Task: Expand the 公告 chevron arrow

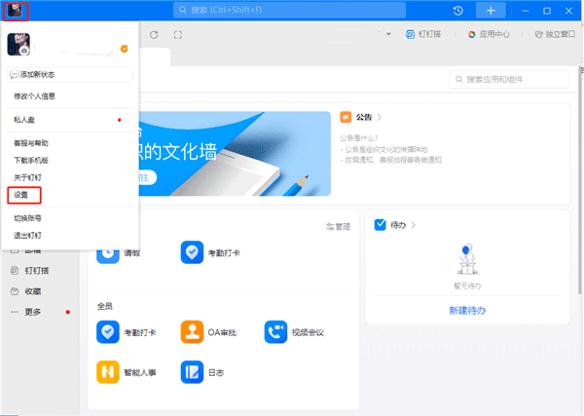Action: 380,117
